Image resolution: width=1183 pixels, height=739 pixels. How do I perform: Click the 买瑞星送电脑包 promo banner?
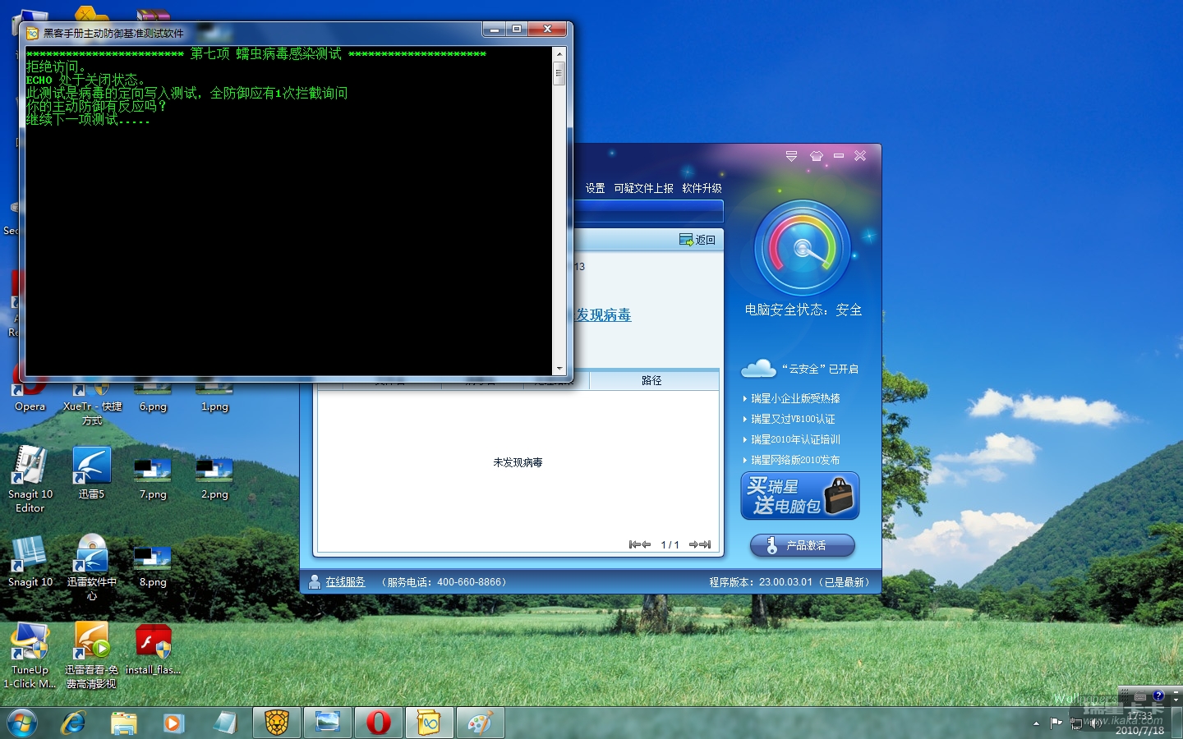coord(800,495)
